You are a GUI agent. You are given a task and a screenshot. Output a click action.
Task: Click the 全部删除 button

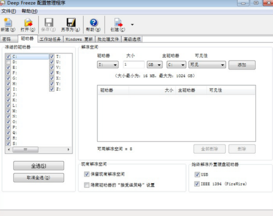[x=209, y=149]
